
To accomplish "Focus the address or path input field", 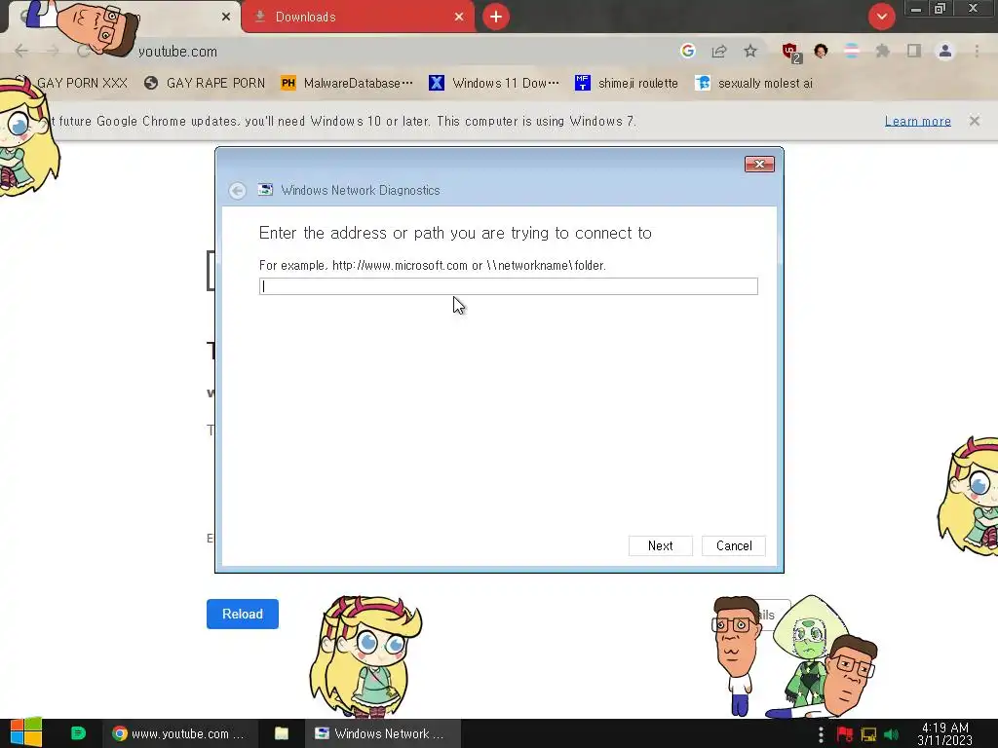I will point(508,286).
